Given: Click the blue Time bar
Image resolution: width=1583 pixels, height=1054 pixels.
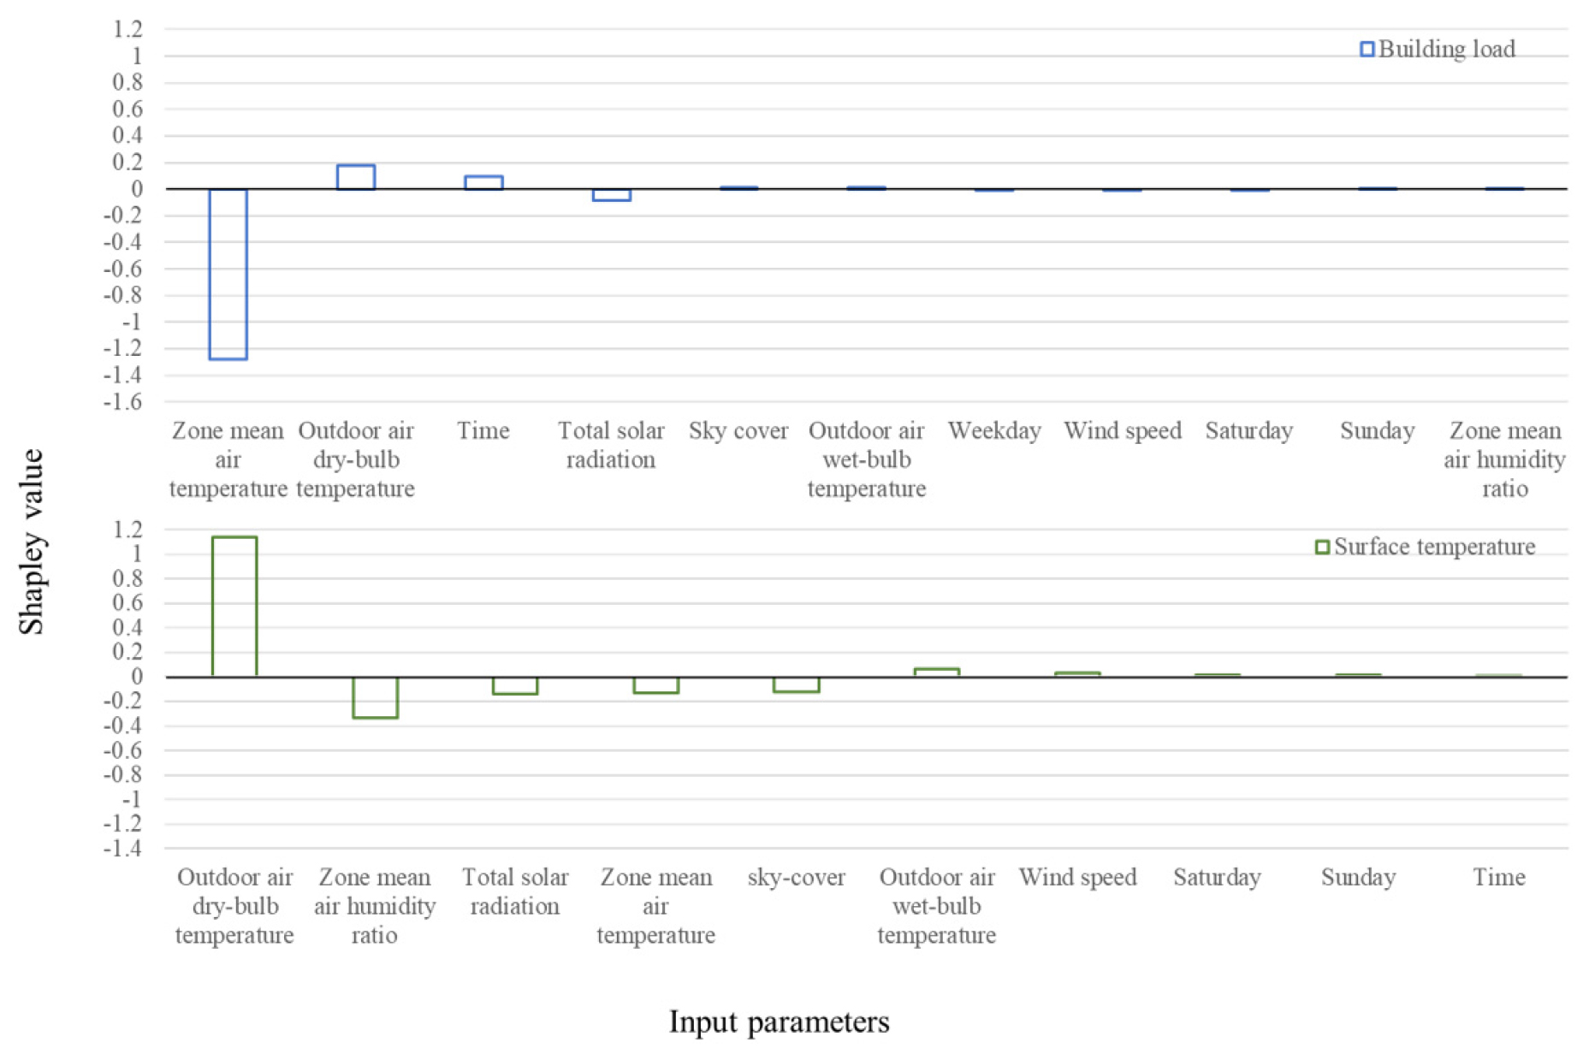Looking at the screenshot, I should click(x=483, y=182).
